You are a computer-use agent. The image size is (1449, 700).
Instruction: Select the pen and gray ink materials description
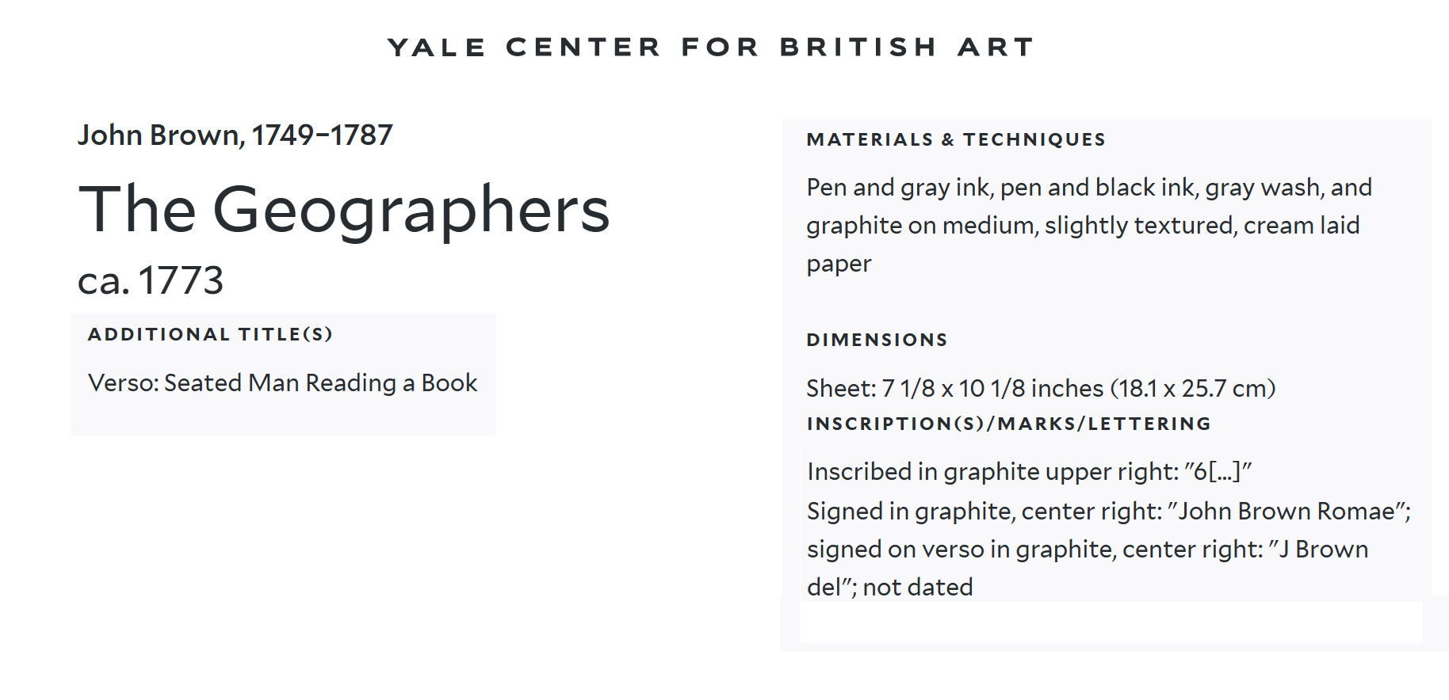click(1089, 226)
